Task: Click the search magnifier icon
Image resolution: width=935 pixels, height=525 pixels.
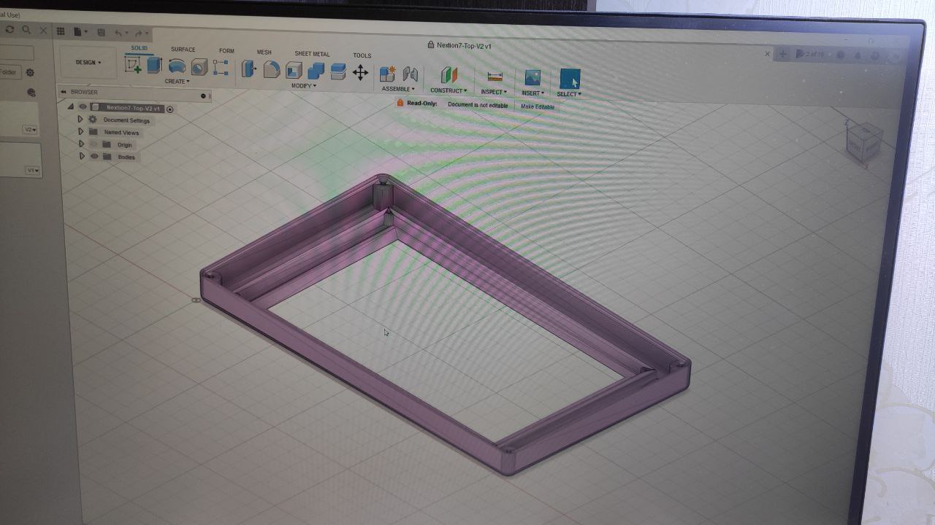Action: point(26,30)
